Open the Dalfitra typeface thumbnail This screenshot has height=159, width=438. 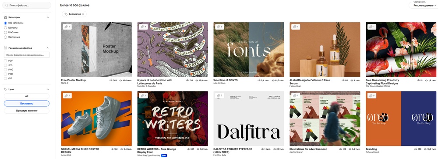(x=249, y=118)
